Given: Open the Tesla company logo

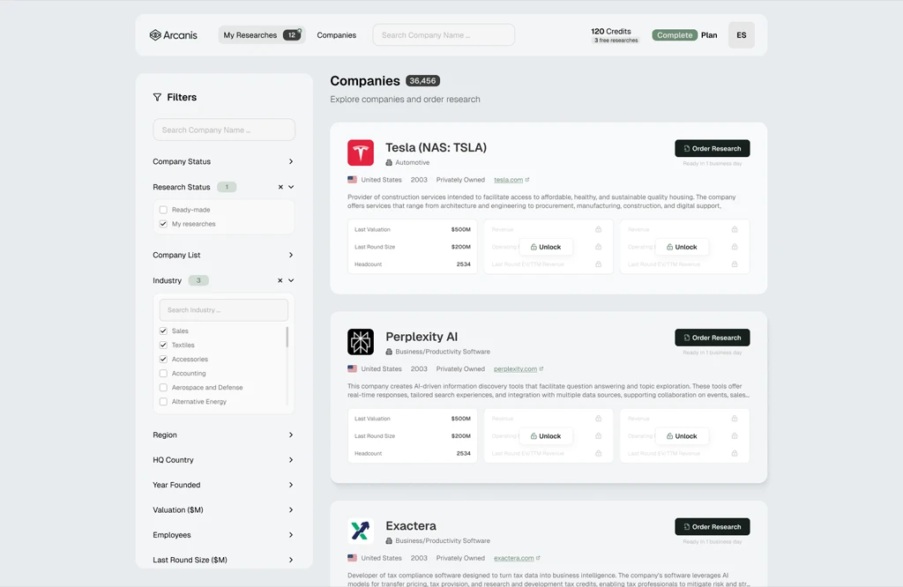Looking at the screenshot, I should click(x=361, y=152).
